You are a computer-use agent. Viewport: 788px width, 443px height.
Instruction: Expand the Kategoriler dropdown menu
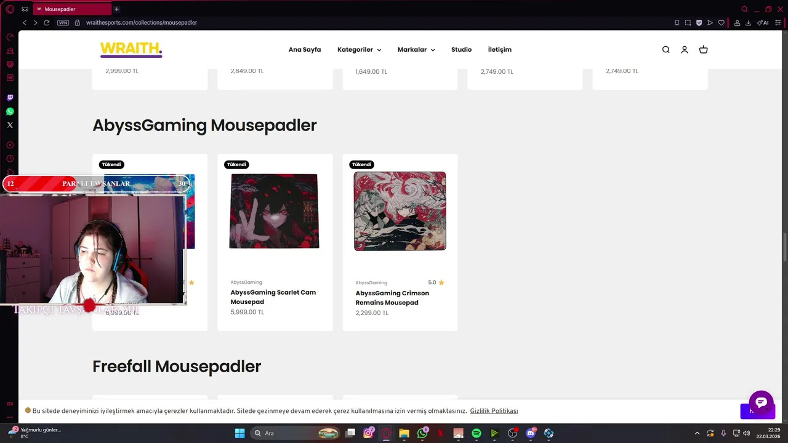click(360, 50)
